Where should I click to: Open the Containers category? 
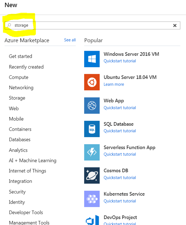20,129
